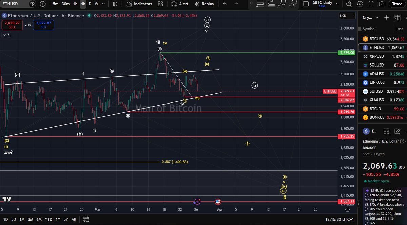The width and height of the screenshot is (407, 225).
Task: Open the Indicators dialog
Action: (x=139, y=4)
